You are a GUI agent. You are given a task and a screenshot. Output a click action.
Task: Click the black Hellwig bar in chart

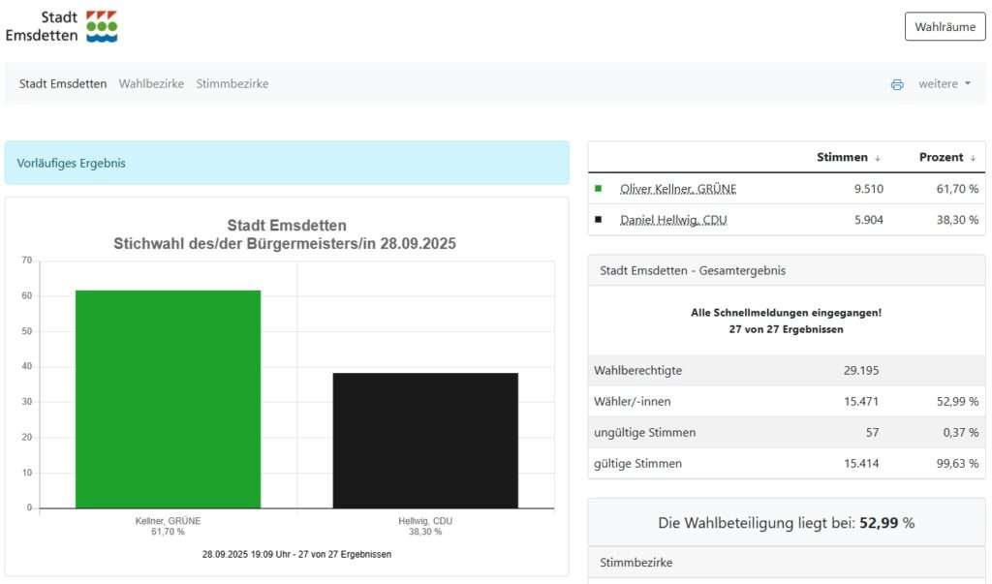click(x=425, y=441)
